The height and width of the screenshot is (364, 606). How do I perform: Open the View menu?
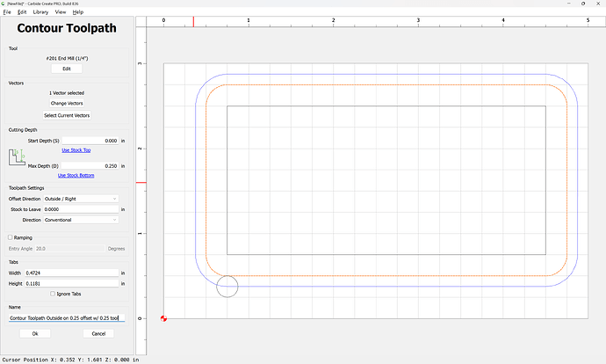61,12
